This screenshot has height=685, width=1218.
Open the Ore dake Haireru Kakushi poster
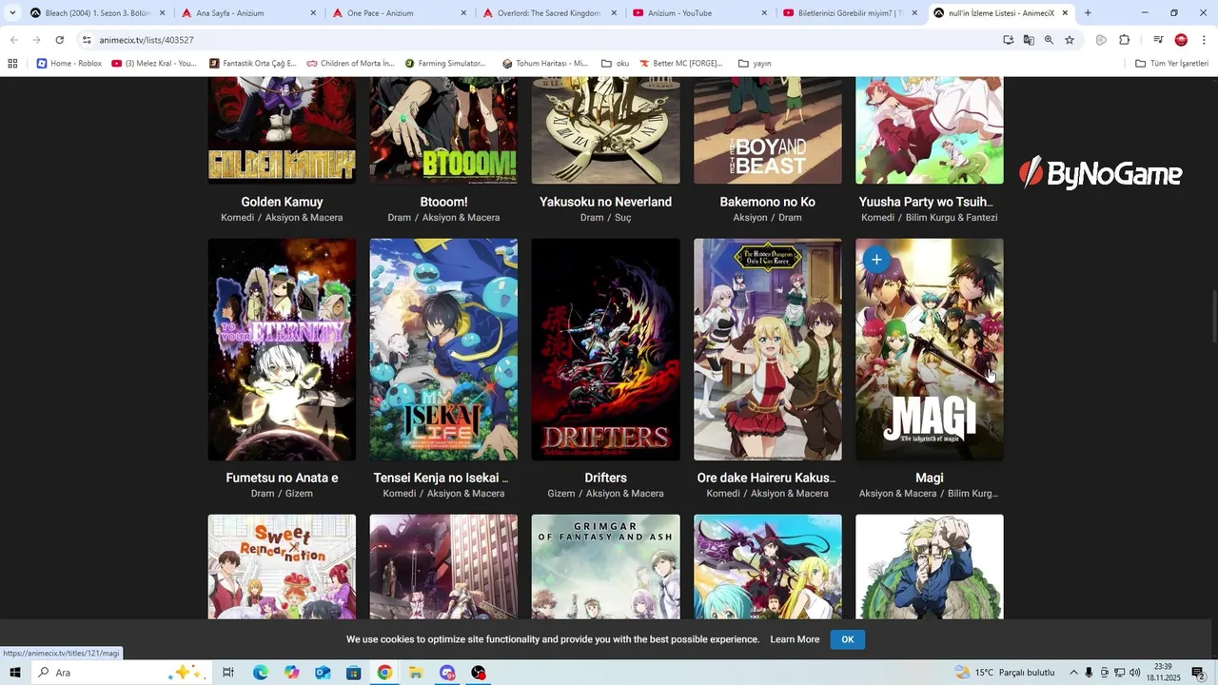pyautogui.click(x=768, y=349)
